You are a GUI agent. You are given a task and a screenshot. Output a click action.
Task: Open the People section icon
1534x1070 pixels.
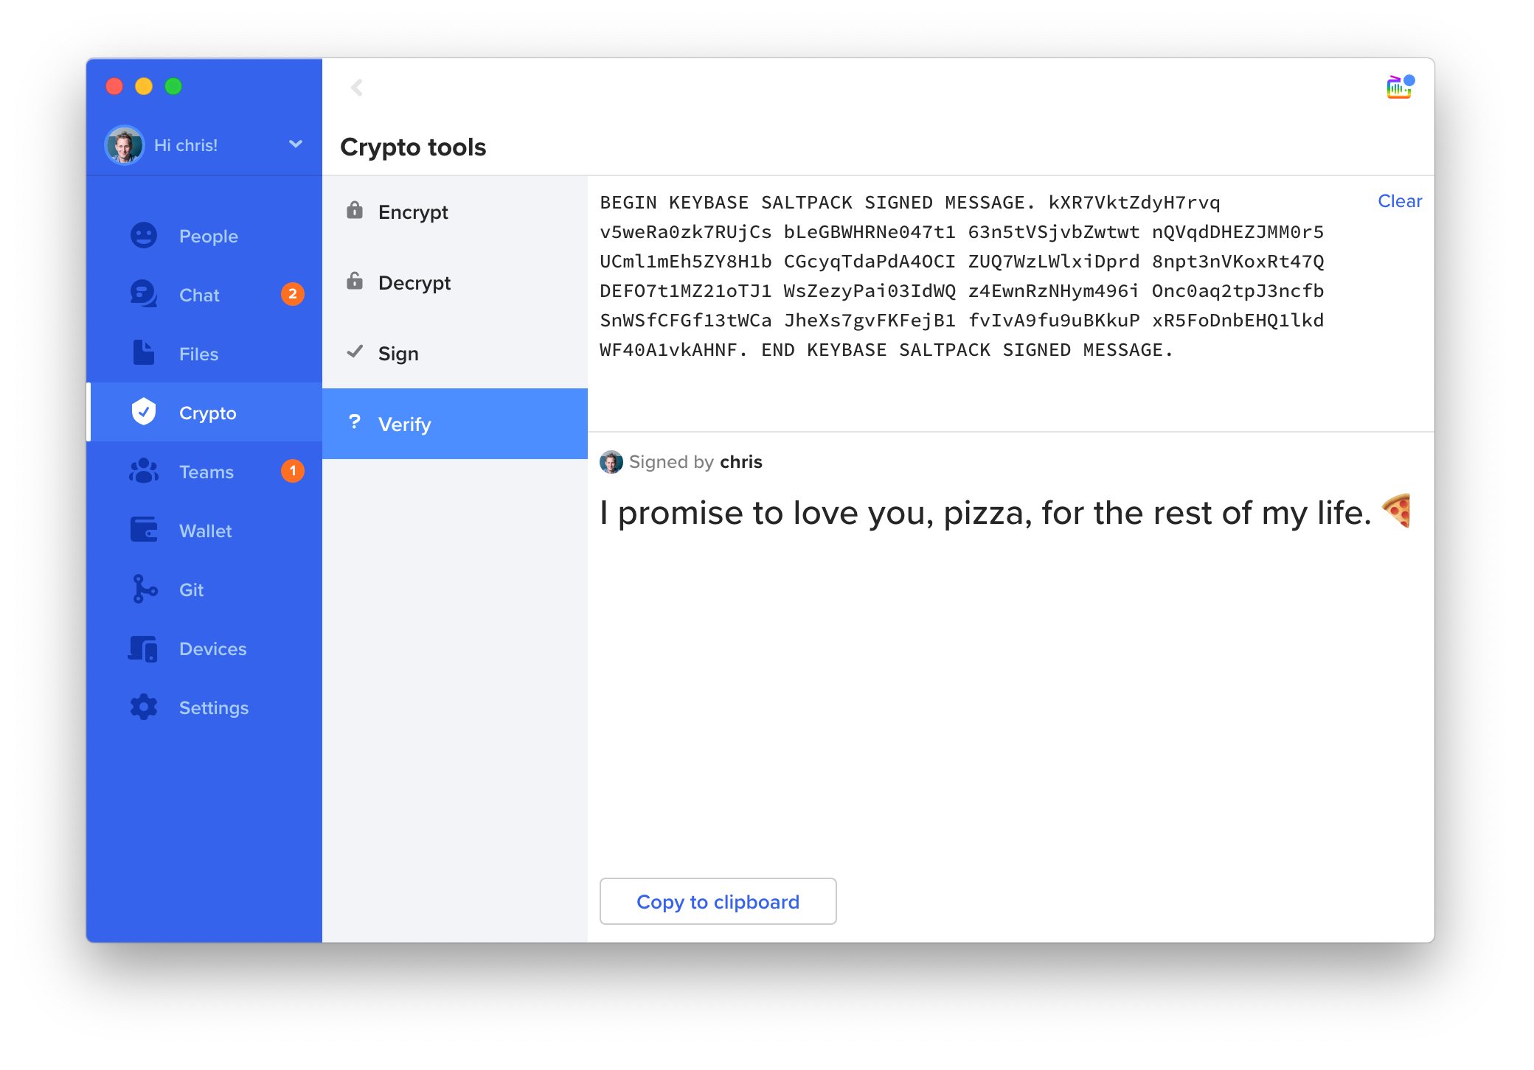click(x=144, y=236)
